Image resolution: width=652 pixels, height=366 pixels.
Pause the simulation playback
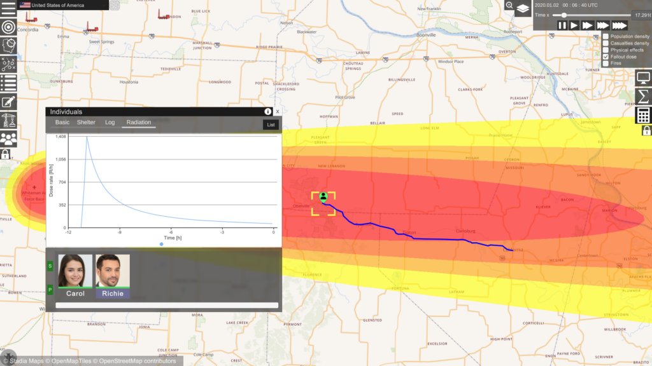pos(562,25)
